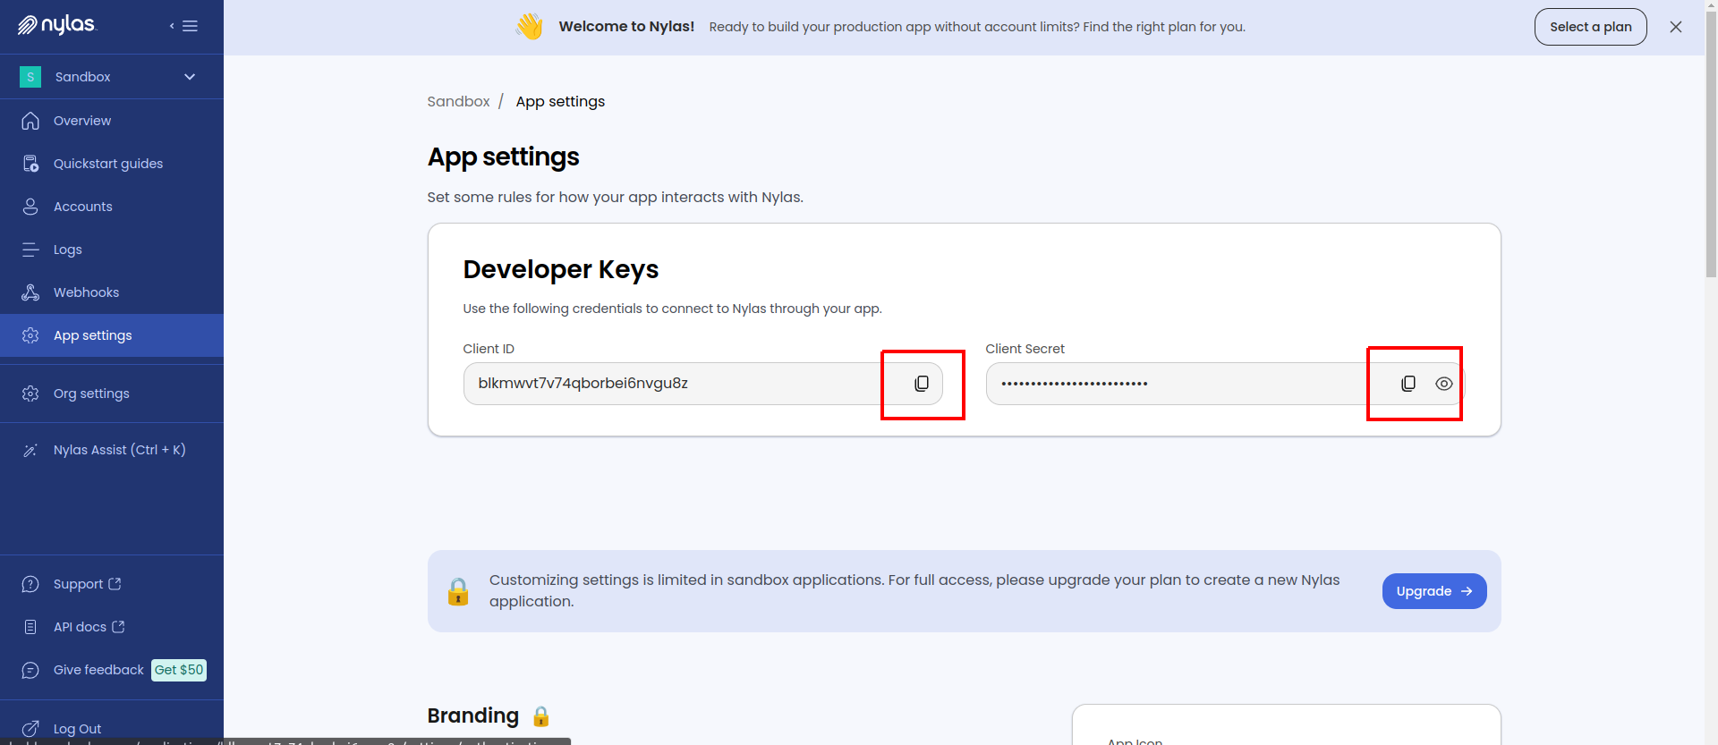Click the Log Out icon
Screen dimensions: 1718x745
tap(30, 729)
